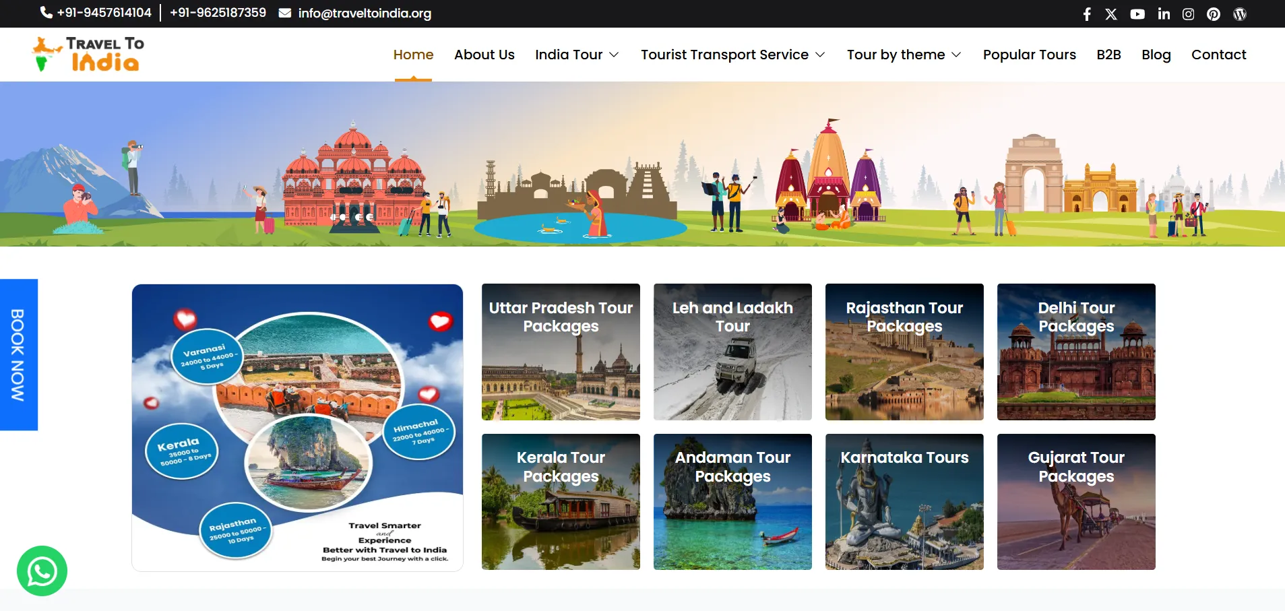The height and width of the screenshot is (611, 1285).
Task: Open the Blog menu item
Action: [x=1156, y=55]
